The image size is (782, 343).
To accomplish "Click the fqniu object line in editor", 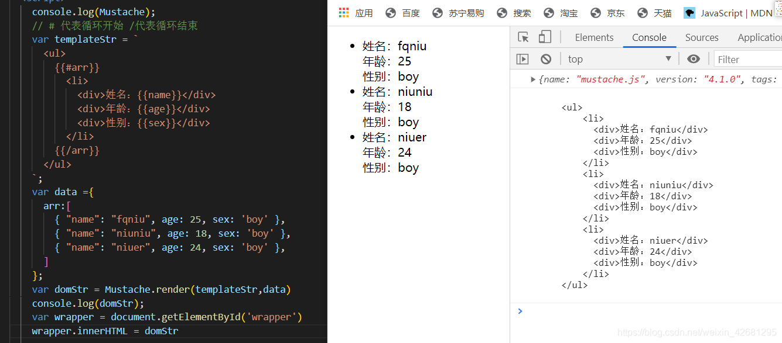I will click(x=170, y=220).
